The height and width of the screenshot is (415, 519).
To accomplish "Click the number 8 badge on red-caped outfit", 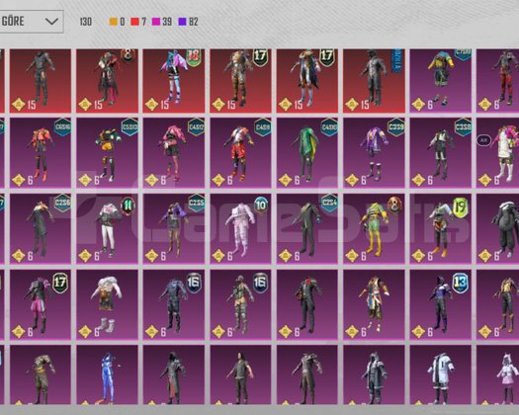I will (x=128, y=54).
